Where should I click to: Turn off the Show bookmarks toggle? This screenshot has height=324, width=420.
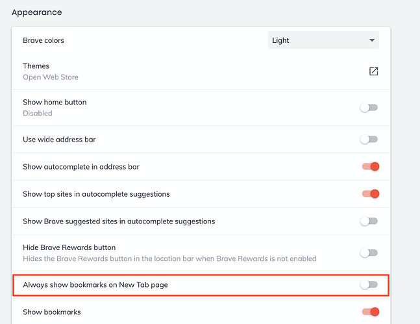370,312
